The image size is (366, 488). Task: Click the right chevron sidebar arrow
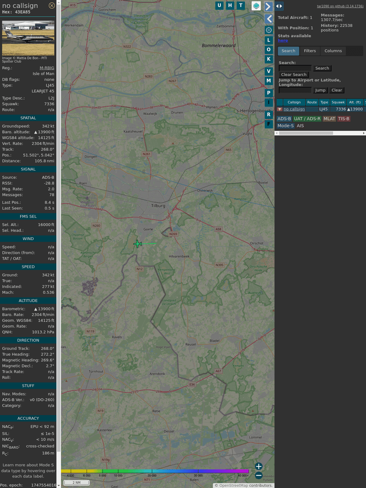click(268, 6)
